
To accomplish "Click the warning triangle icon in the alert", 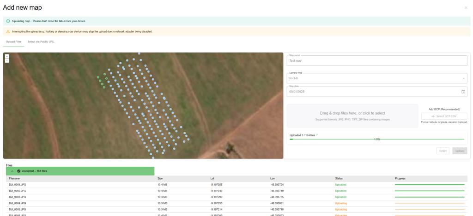I will (x=8, y=31).
